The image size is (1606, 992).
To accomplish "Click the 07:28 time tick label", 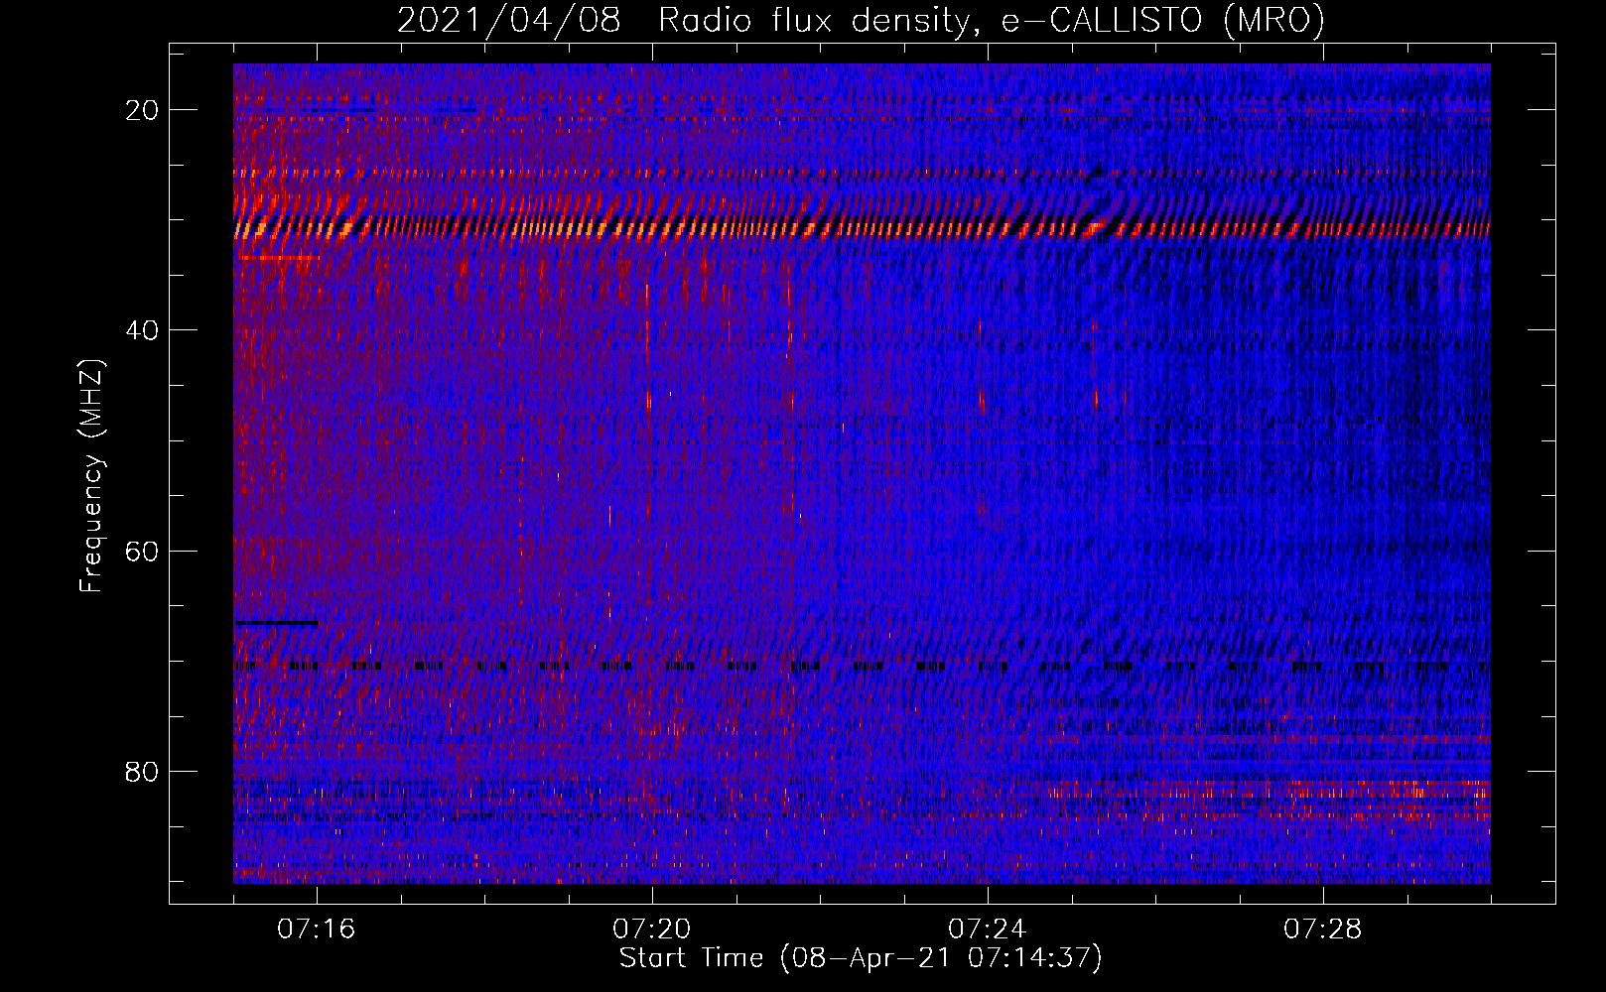I will [1323, 930].
